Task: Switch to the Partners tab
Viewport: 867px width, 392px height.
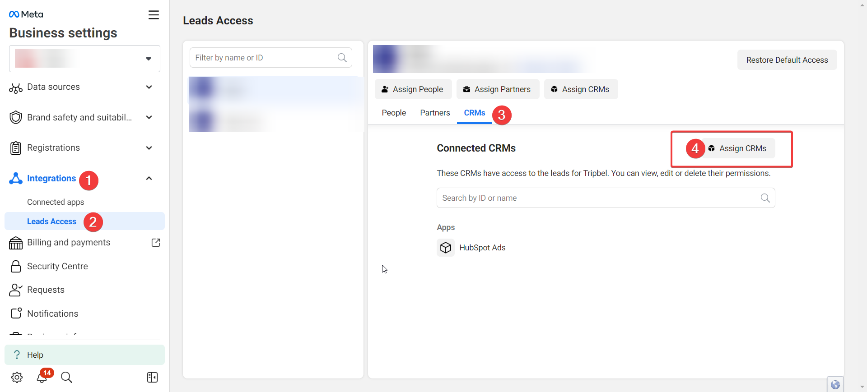Action: (x=434, y=113)
